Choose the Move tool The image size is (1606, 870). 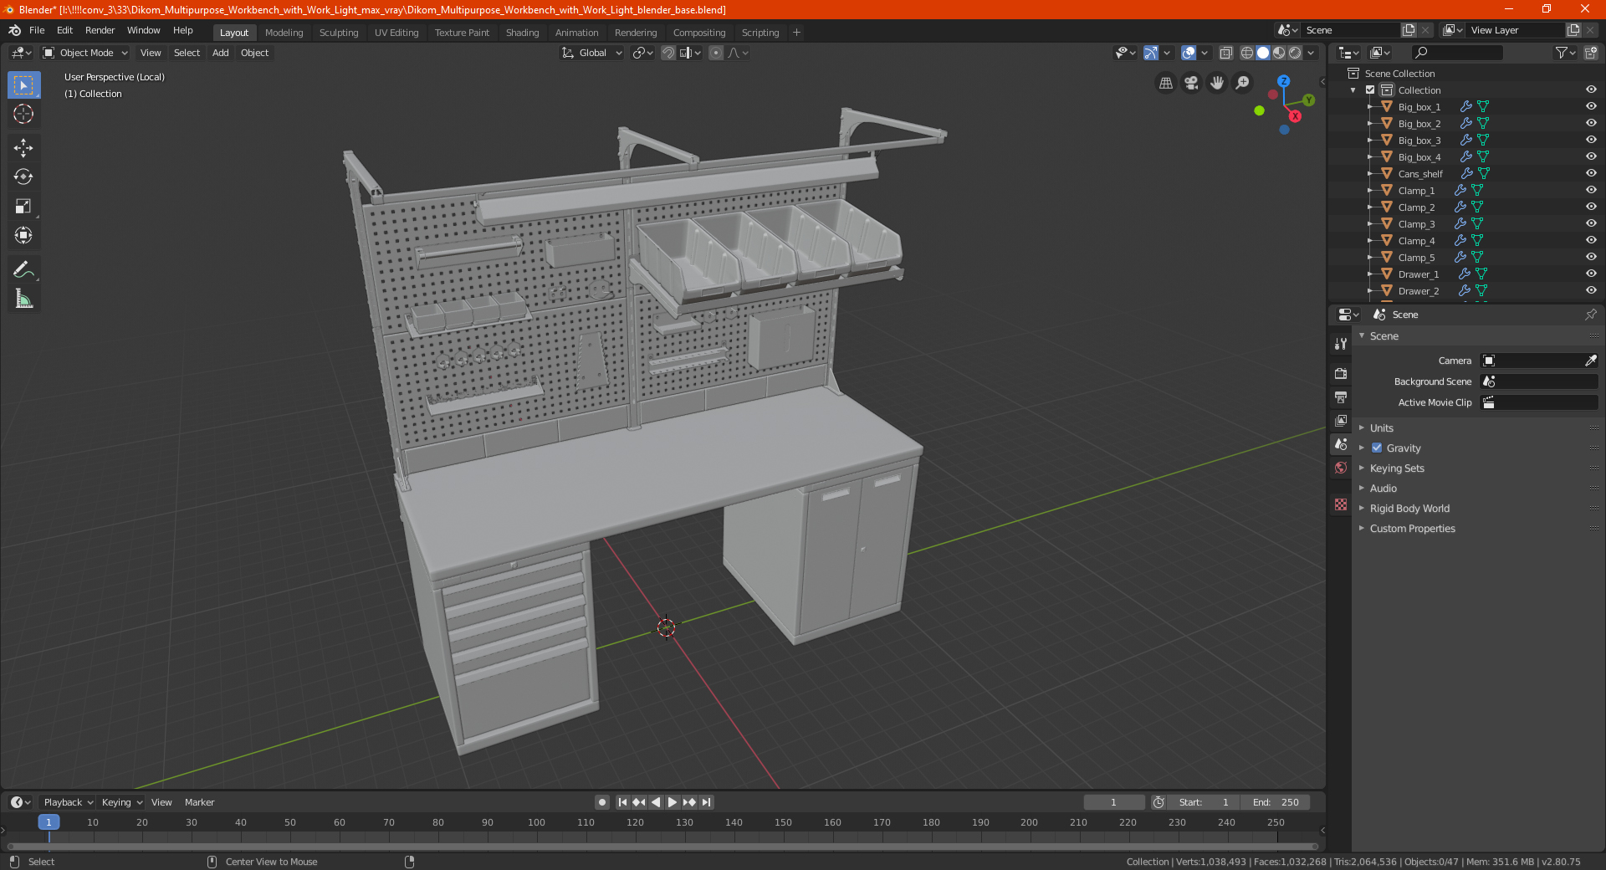[x=23, y=148]
